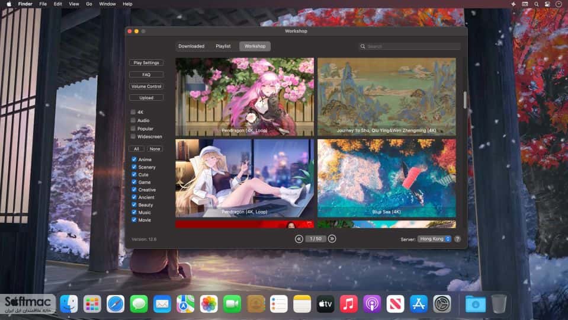
Task: Uncheck the Cute category
Action: pyautogui.click(x=134, y=174)
